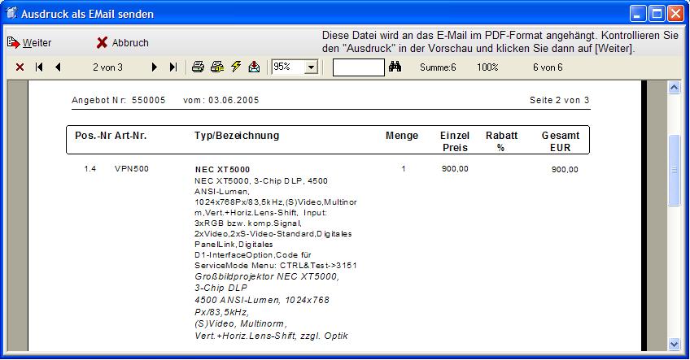The width and height of the screenshot is (690, 360).
Task: Click the lightning bolt refresh icon
Action: pos(236,67)
